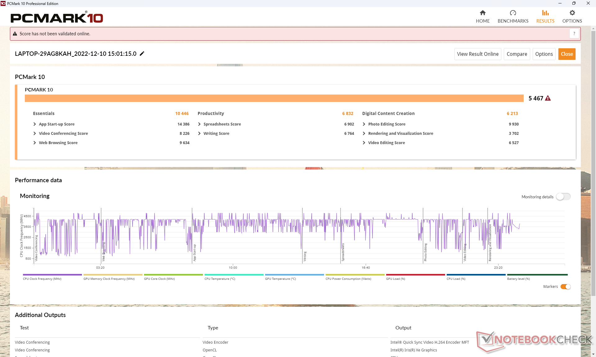Click the Photo Editing marker in chart

click(x=426, y=252)
